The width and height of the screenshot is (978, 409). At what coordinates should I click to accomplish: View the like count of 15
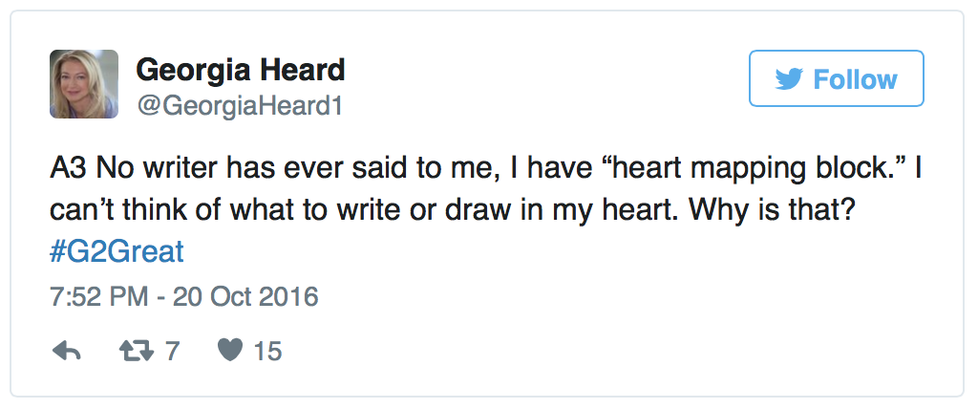point(268,352)
